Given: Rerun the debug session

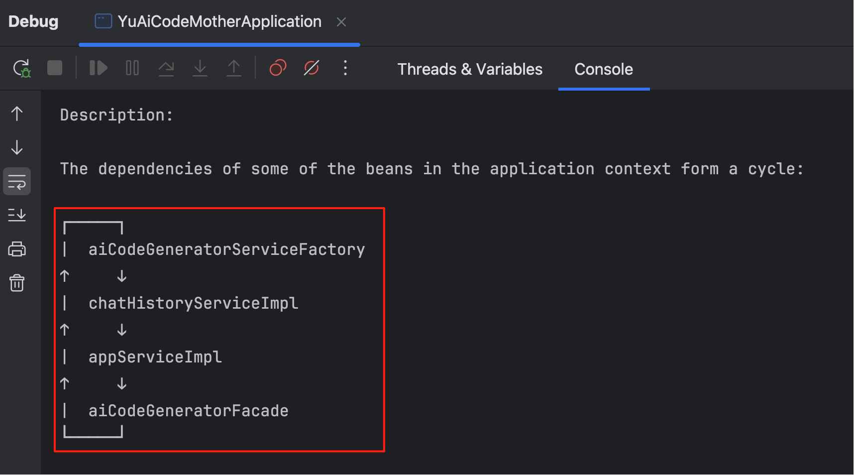Looking at the screenshot, I should point(21,68).
